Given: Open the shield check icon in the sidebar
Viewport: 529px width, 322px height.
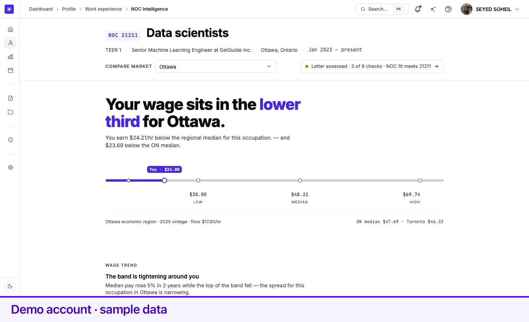Looking at the screenshot, I should point(10,140).
